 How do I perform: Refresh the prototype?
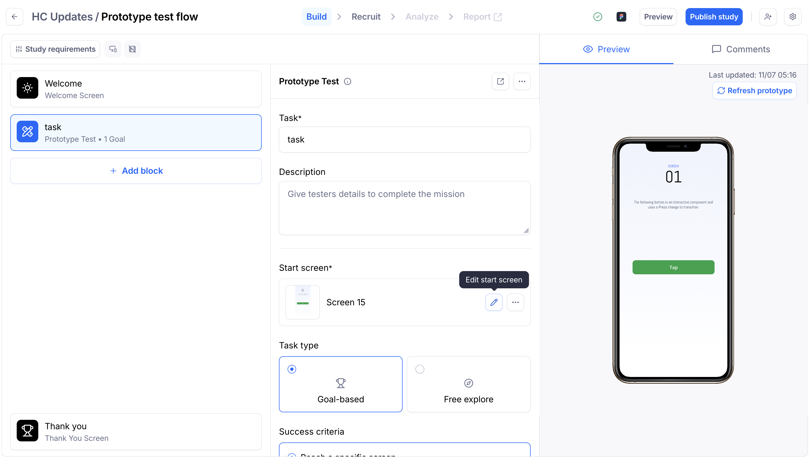coord(754,91)
